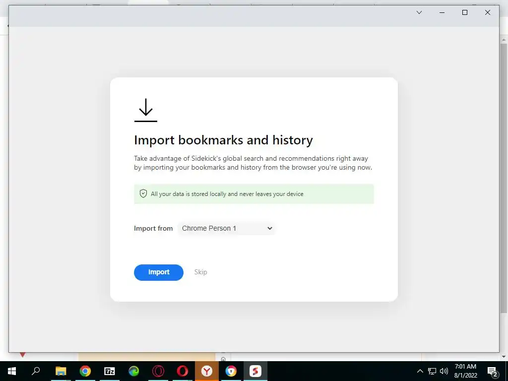Viewport: 508px width, 381px height.
Task: Open taskbar search magnifier
Action: coord(36,371)
